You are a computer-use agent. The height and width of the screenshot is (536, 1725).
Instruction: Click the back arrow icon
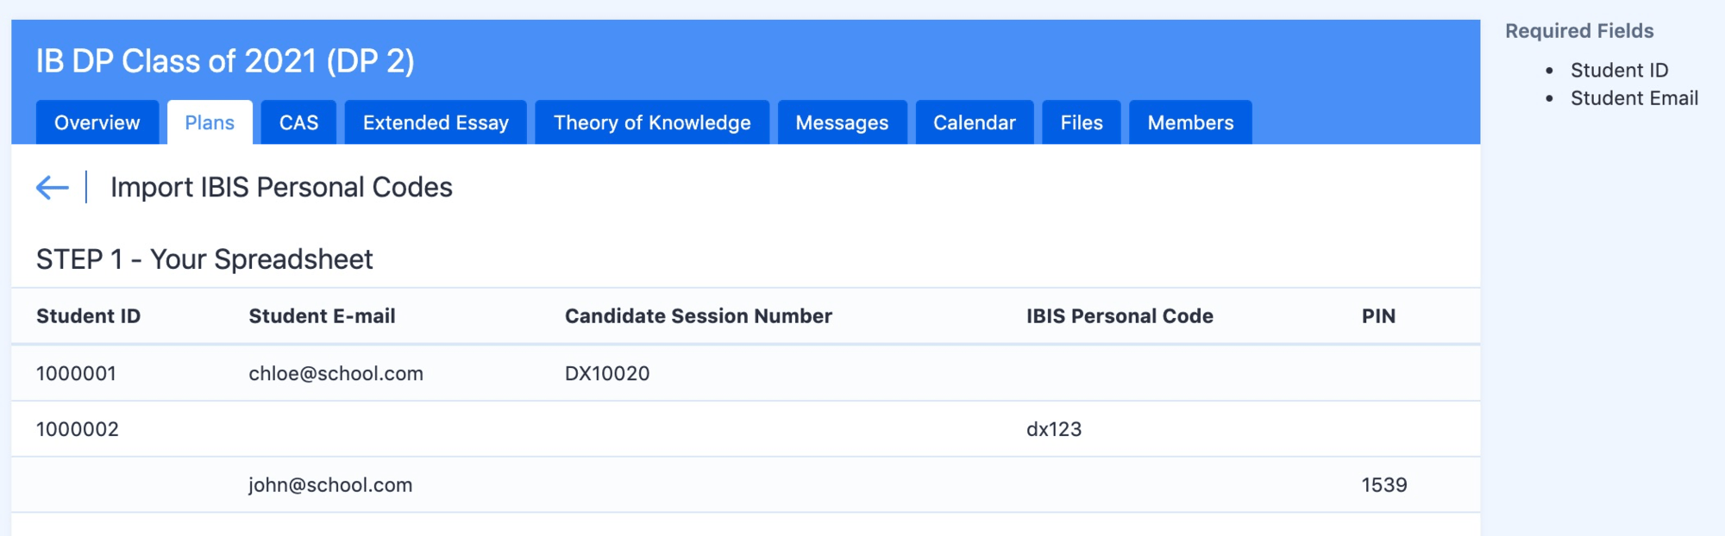(x=52, y=187)
